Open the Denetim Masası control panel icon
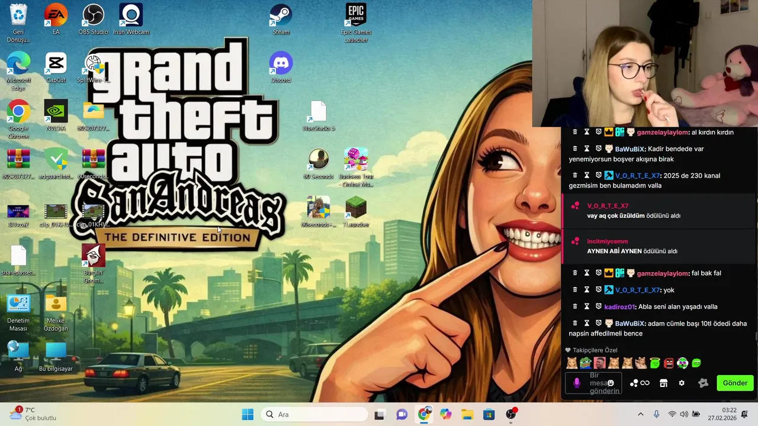Viewport: 758px width, 426px height. point(18,312)
